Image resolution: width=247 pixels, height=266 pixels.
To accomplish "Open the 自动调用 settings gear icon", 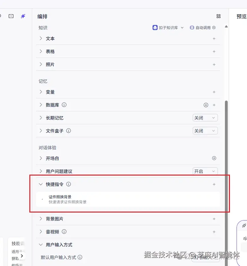I will click(x=214, y=28).
